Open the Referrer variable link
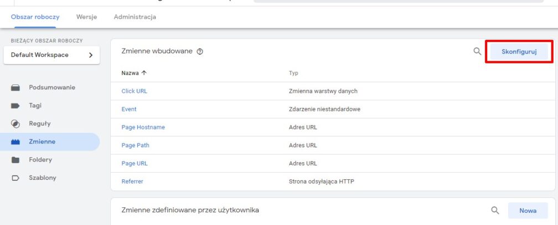 tap(132, 181)
